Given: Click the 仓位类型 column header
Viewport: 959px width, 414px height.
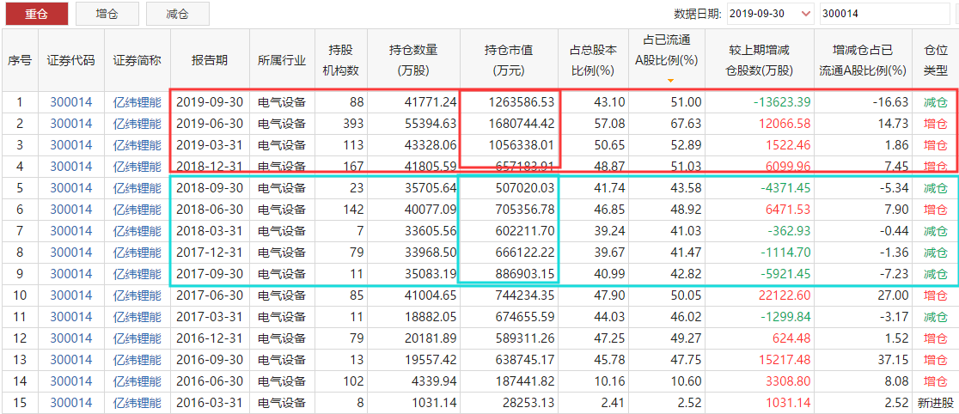Looking at the screenshot, I should (935, 60).
